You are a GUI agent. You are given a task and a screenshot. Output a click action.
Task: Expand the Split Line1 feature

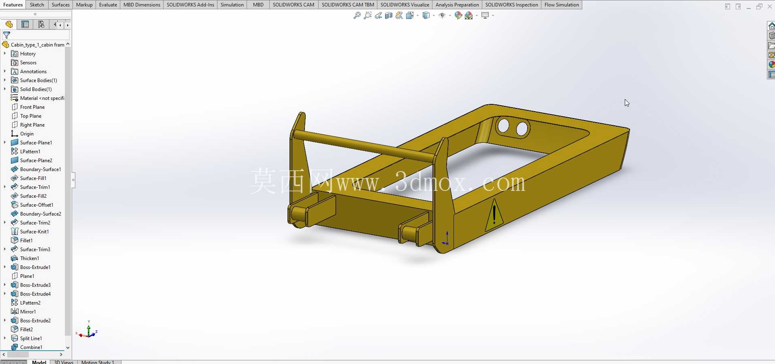[x=5, y=338]
